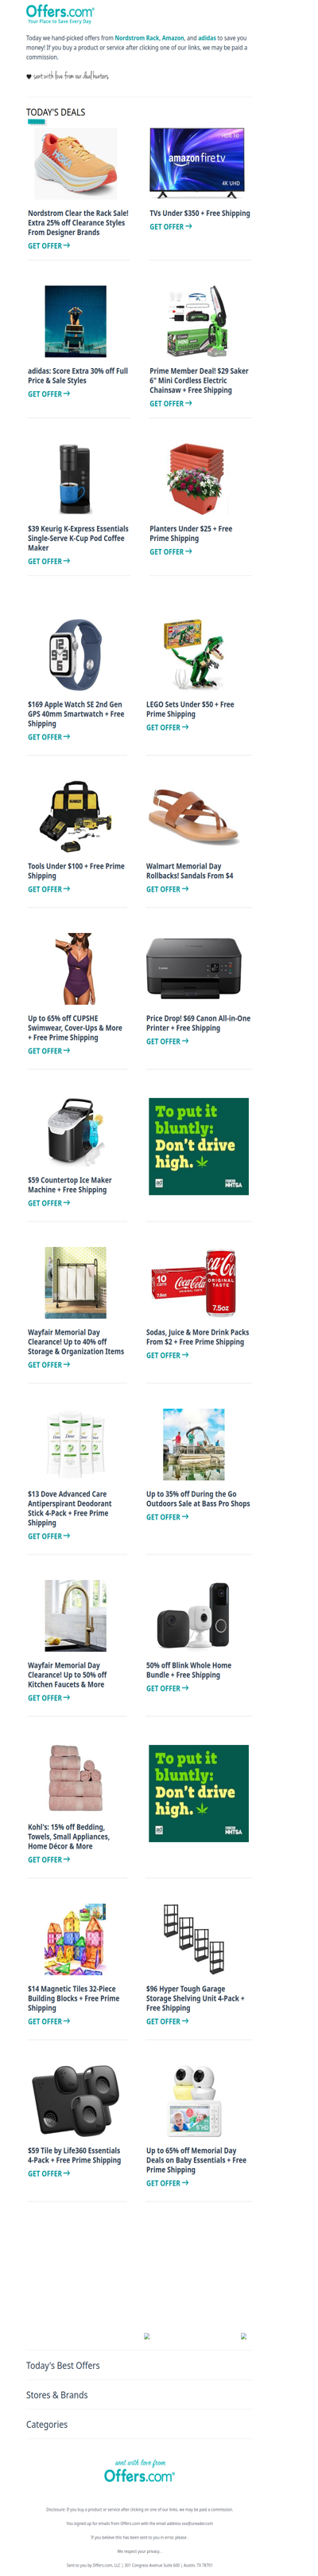Open the adidas link in intro text
This screenshot has width=318, height=2576.
207,38
